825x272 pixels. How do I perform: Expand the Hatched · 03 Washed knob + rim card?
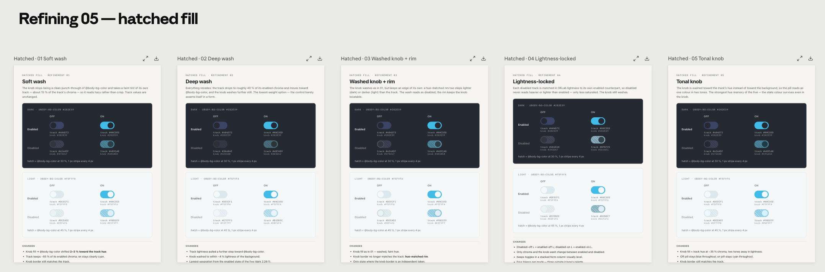(x=473, y=58)
